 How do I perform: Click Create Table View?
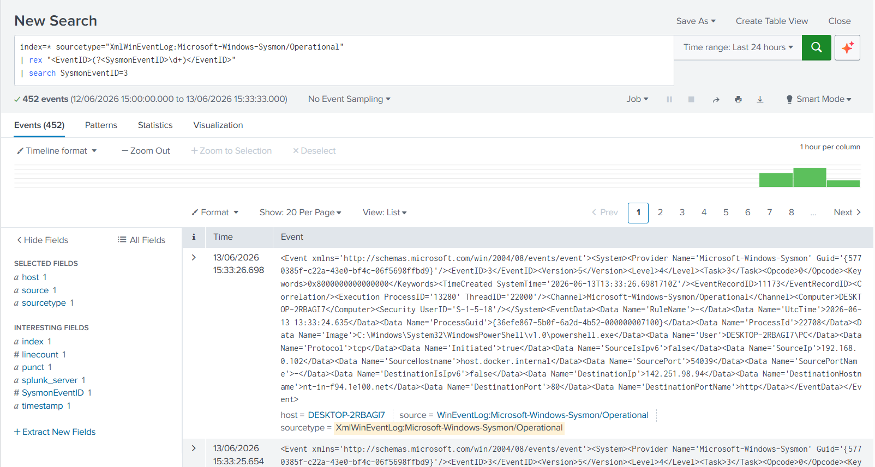[x=772, y=21]
